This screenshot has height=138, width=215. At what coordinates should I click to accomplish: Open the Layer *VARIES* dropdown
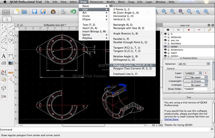193,73
